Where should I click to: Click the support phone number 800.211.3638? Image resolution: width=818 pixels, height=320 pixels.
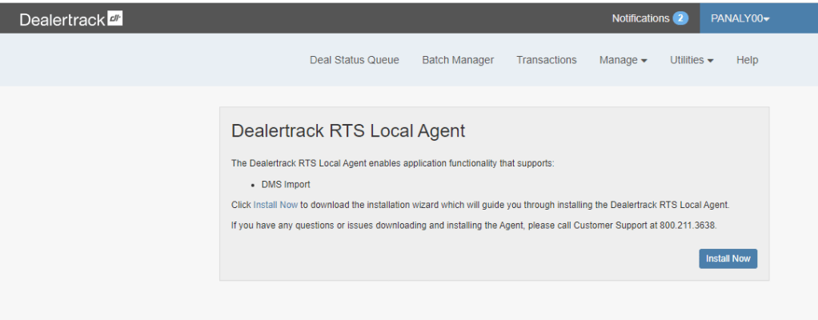click(688, 226)
